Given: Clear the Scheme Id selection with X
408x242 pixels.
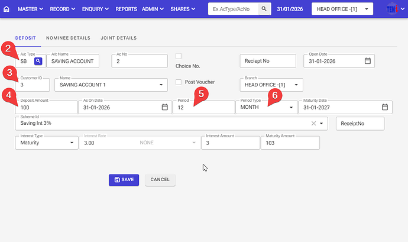Looking at the screenshot, I should point(314,124).
